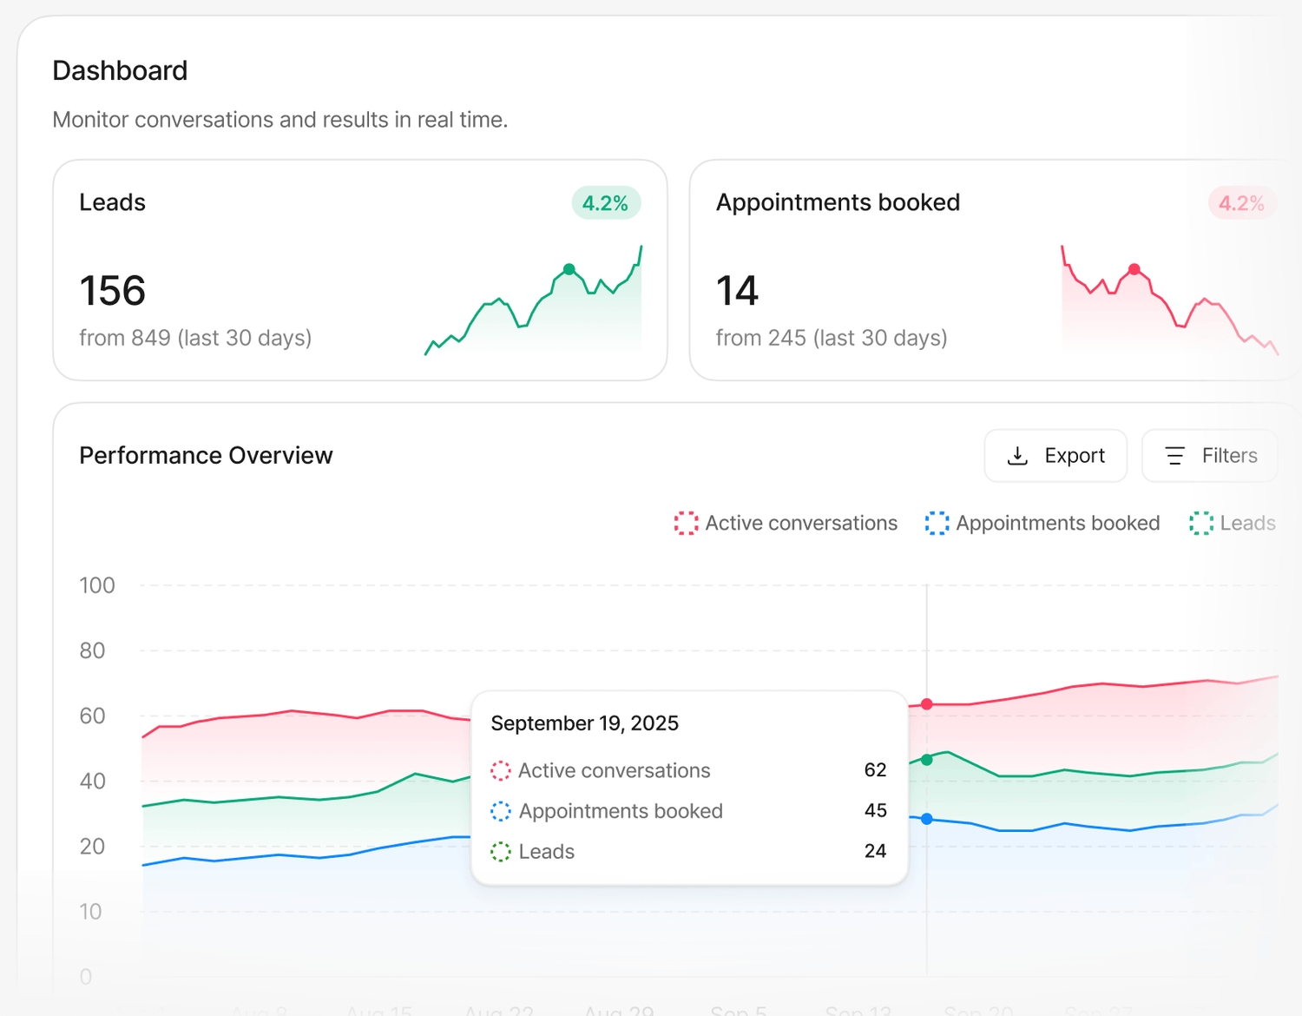Click the 100 y-axis label
Screen dimensions: 1302x1016
(x=97, y=585)
